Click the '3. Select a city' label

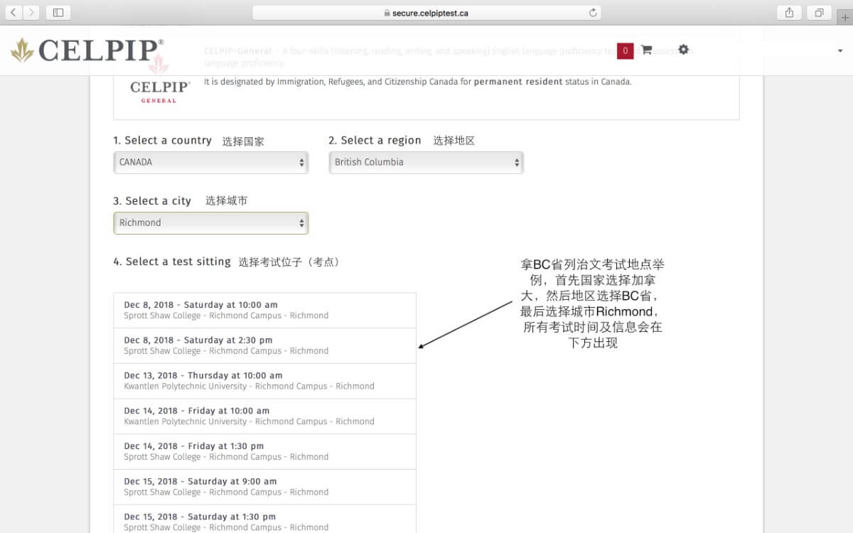pos(152,201)
